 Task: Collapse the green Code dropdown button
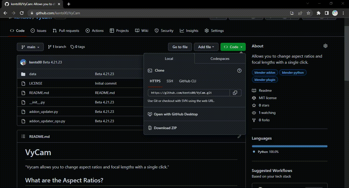click(x=233, y=47)
